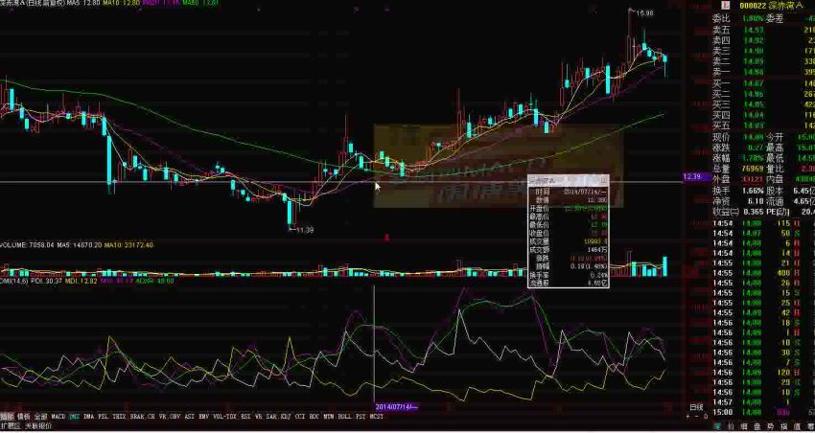The image size is (815, 433).
Task: Click the 卖五 order book row
Action: (x=763, y=30)
